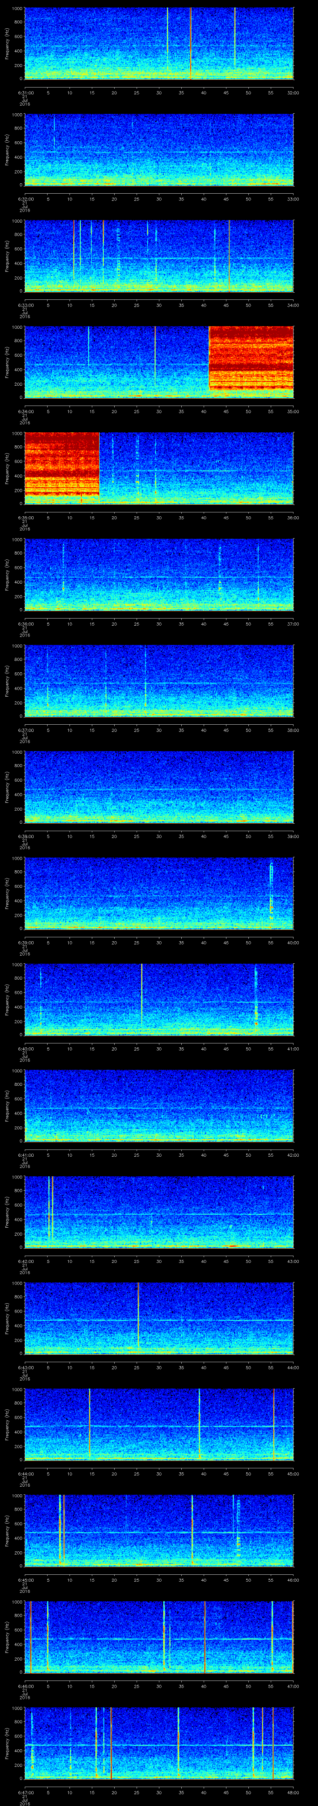Click the 32:00 end time label
The image size is (318, 1806).
(x=293, y=92)
